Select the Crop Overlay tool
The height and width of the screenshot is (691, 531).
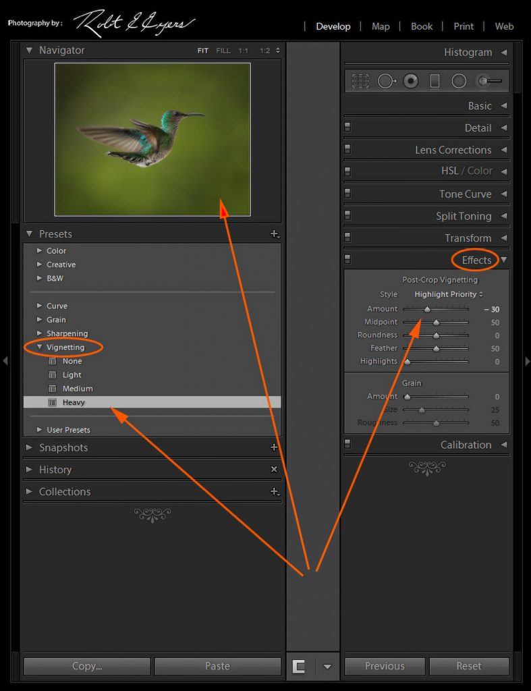click(360, 81)
